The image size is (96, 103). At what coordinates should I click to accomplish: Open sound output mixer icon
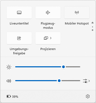click(x=85, y=81)
